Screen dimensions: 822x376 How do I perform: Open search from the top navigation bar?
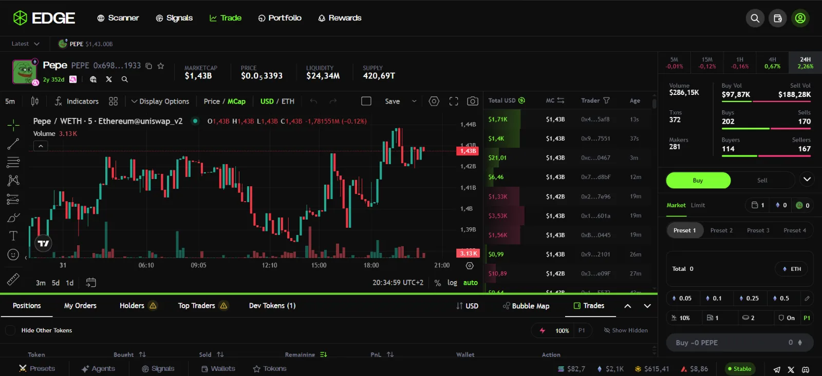755,18
